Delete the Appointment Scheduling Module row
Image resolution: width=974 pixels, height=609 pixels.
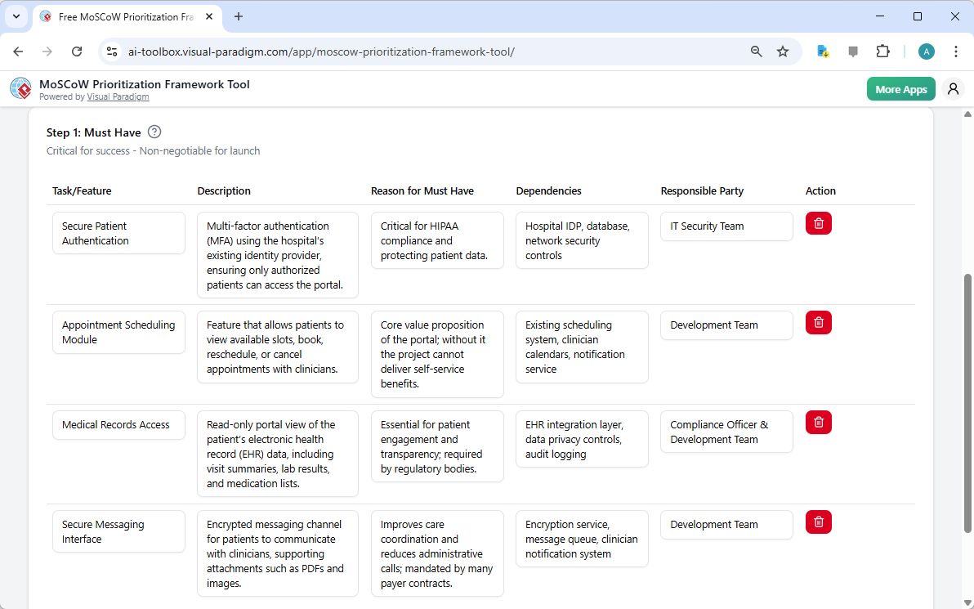click(x=818, y=322)
